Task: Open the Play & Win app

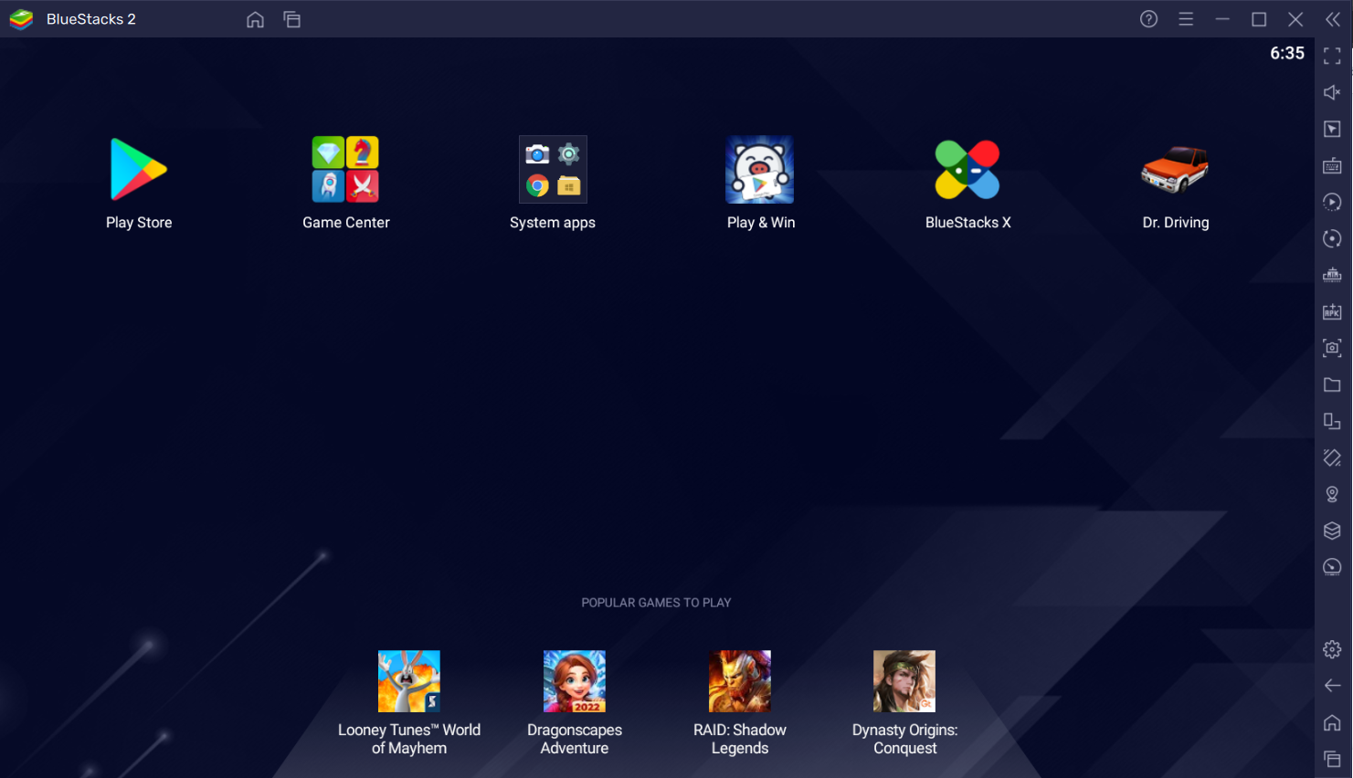Action: click(x=760, y=170)
